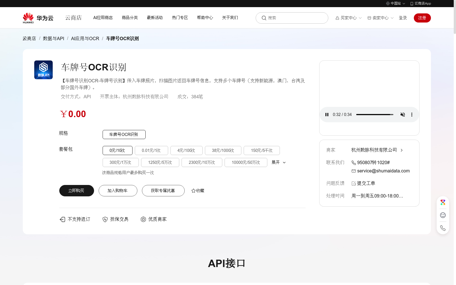Image resolution: width=456 pixels, height=285 pixels.
Task: Open the 中国站 region dropdown
Action: pyautogui.click(x=396, y=3)
